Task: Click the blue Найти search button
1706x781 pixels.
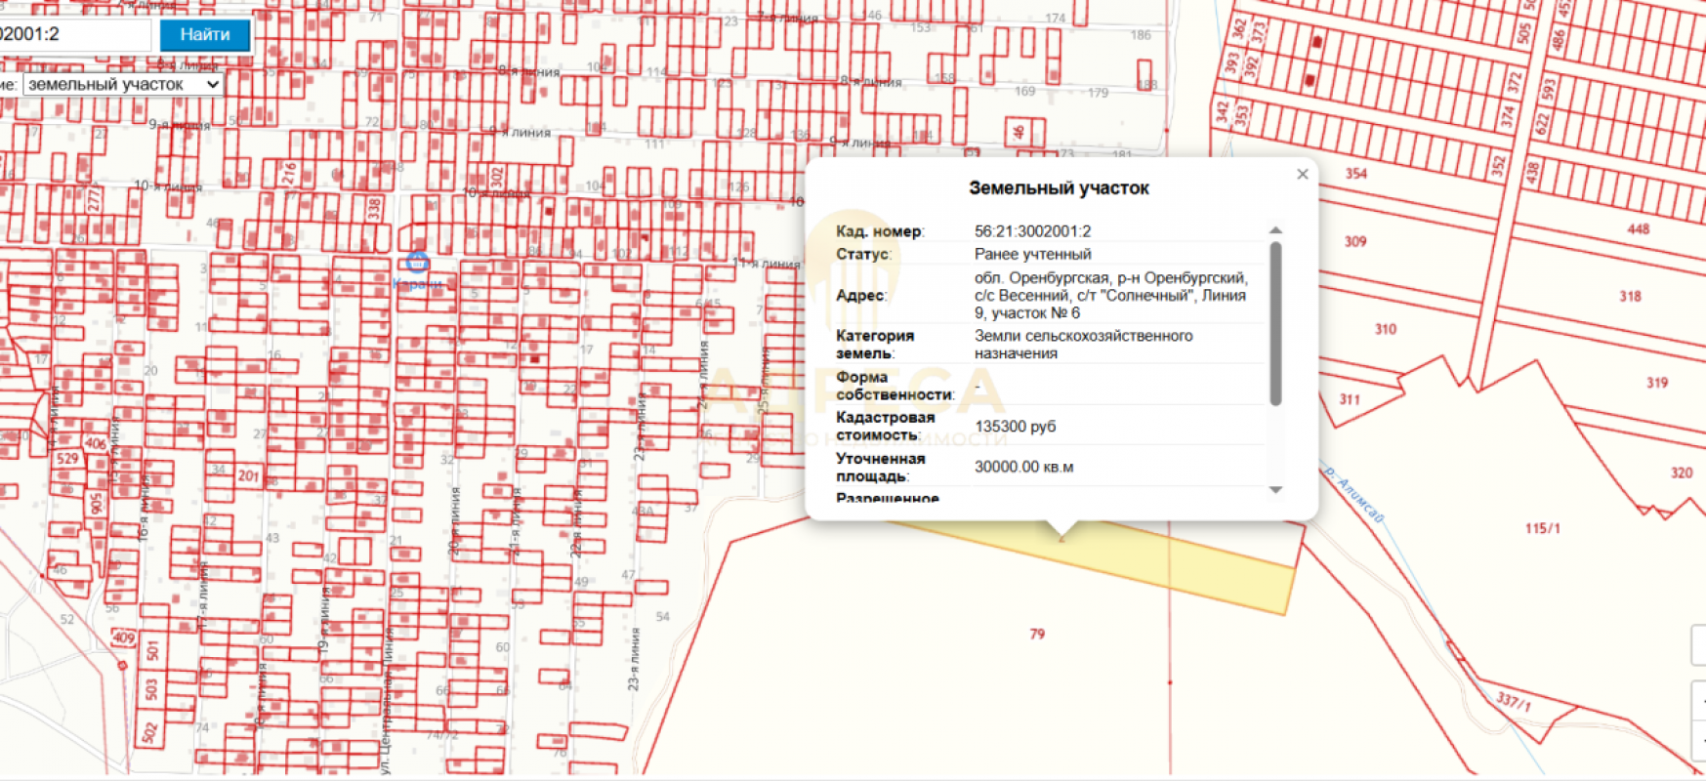Action: click(x=205, y=35)
